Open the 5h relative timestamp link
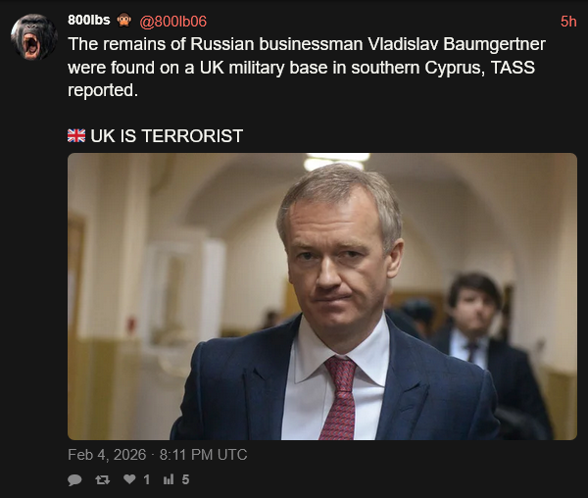The image size is (588, 498). coord(568,22)
